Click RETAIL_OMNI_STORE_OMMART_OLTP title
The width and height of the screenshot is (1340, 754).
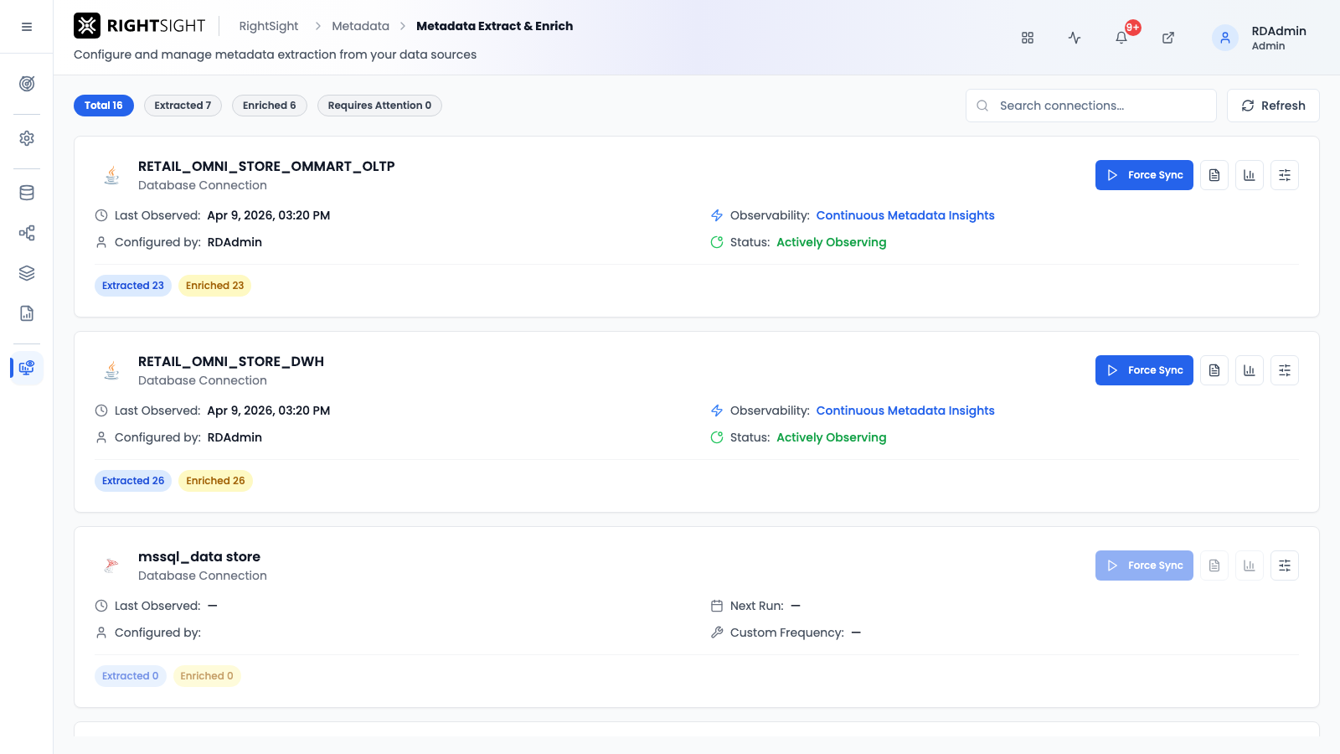(x=266, y=166)
